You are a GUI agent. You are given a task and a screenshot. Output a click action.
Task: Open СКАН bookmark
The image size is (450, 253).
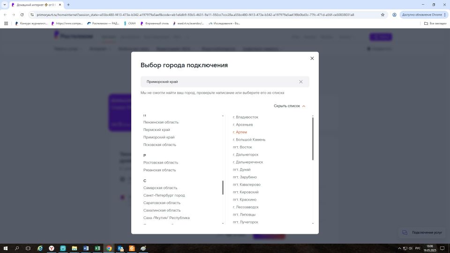pyautogui.click(x=130, y=23)
